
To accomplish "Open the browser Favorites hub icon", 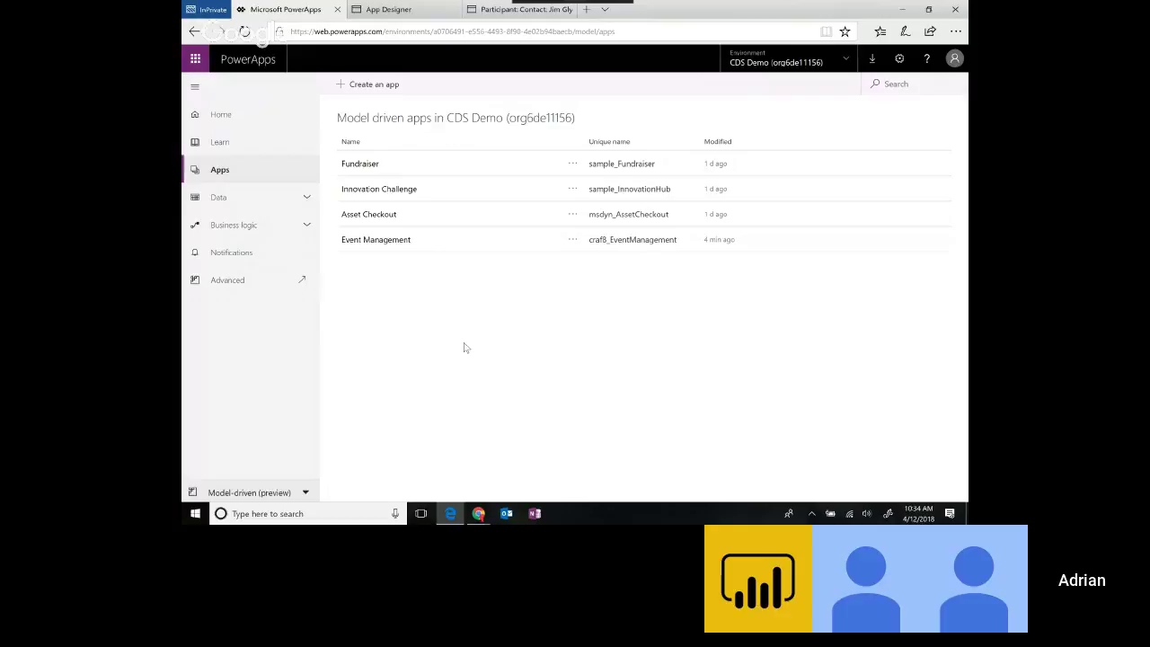I will click(x=880, y=31).
